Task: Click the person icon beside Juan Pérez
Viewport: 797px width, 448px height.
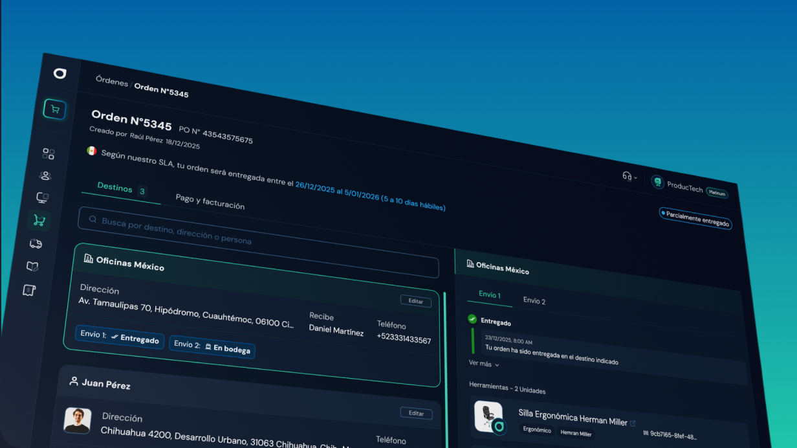Action: 74,381
